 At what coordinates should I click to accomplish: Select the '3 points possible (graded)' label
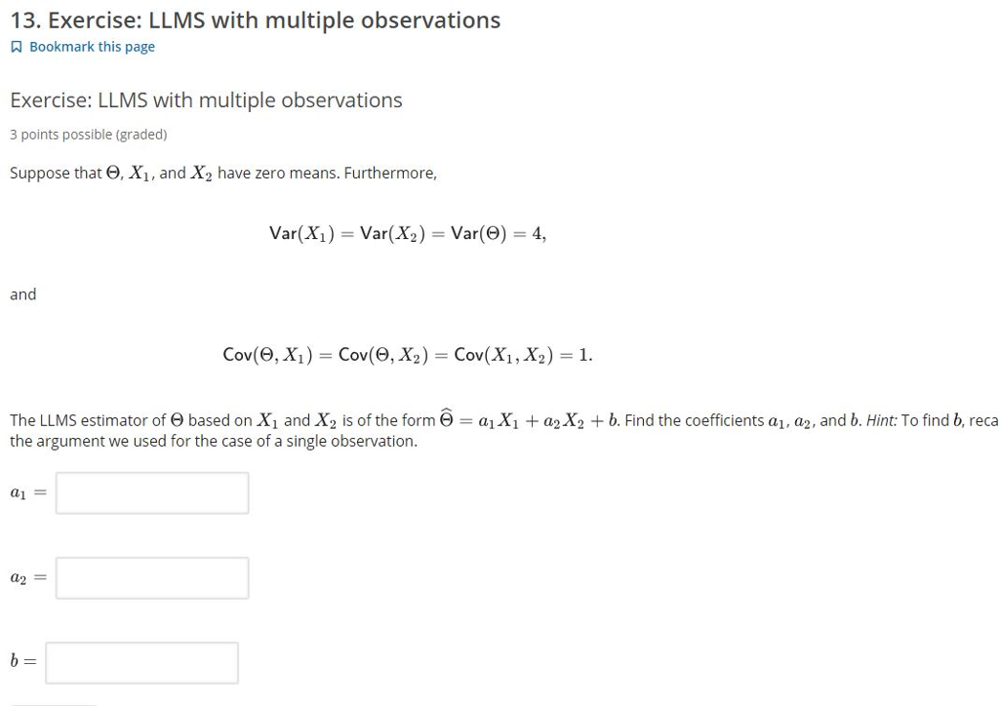[88, 135]
